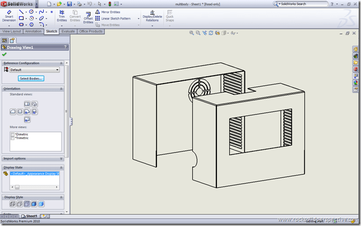Click the Open folder icon
Image resolution: width=361 pixels, height=226 pixels.
coord(59,4)
